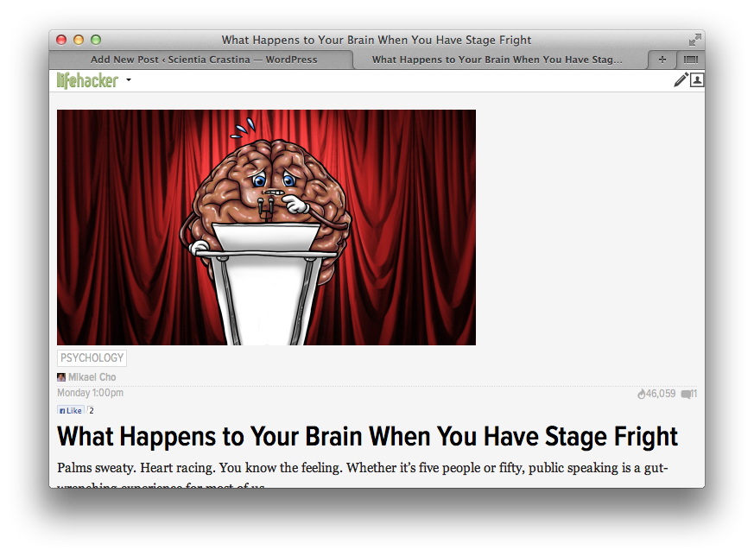This screenshot has width=754, height=556.
Task: Click Mikael Cho's avatar thumbnail
Action: coord(61,377)
